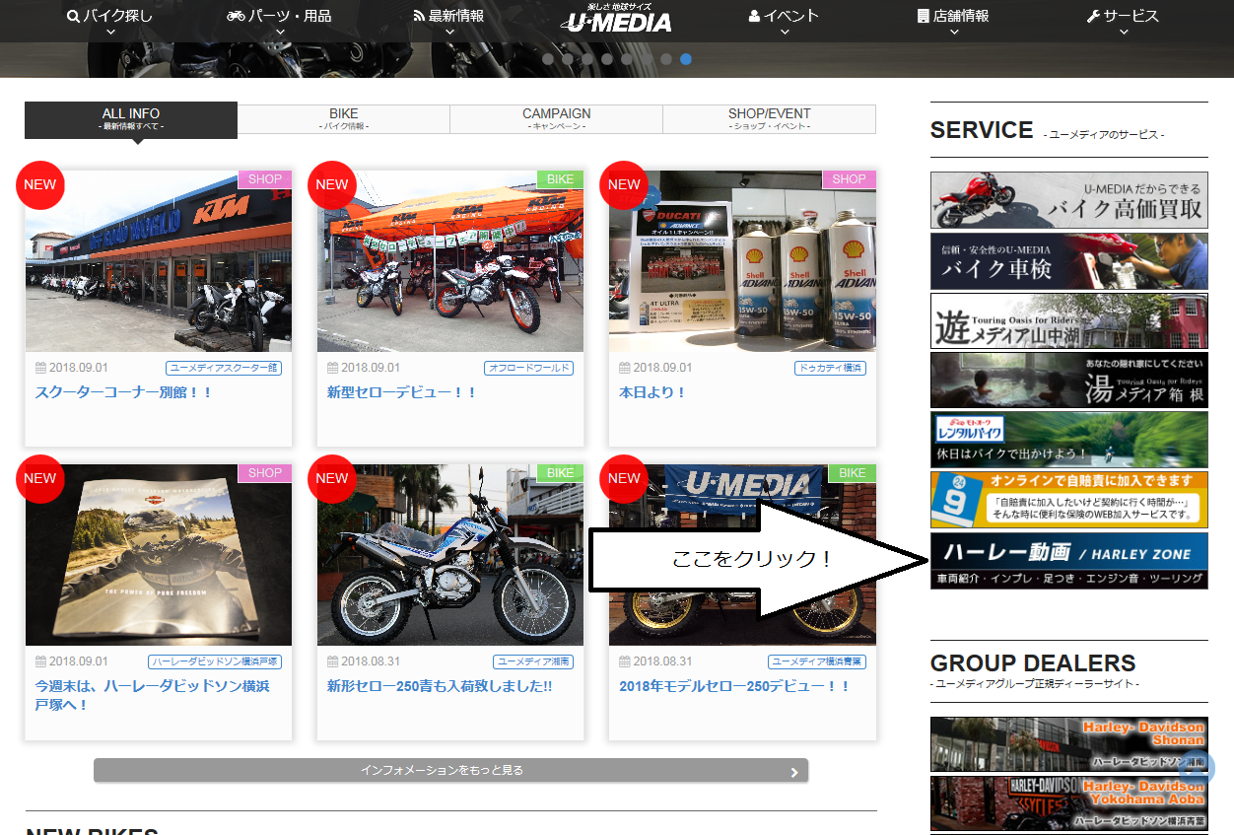This screenshot has width=1234, height=835.
Task: Open the Harley-Davidson Shonan dealer banner
Action: tap(1068, 744)
